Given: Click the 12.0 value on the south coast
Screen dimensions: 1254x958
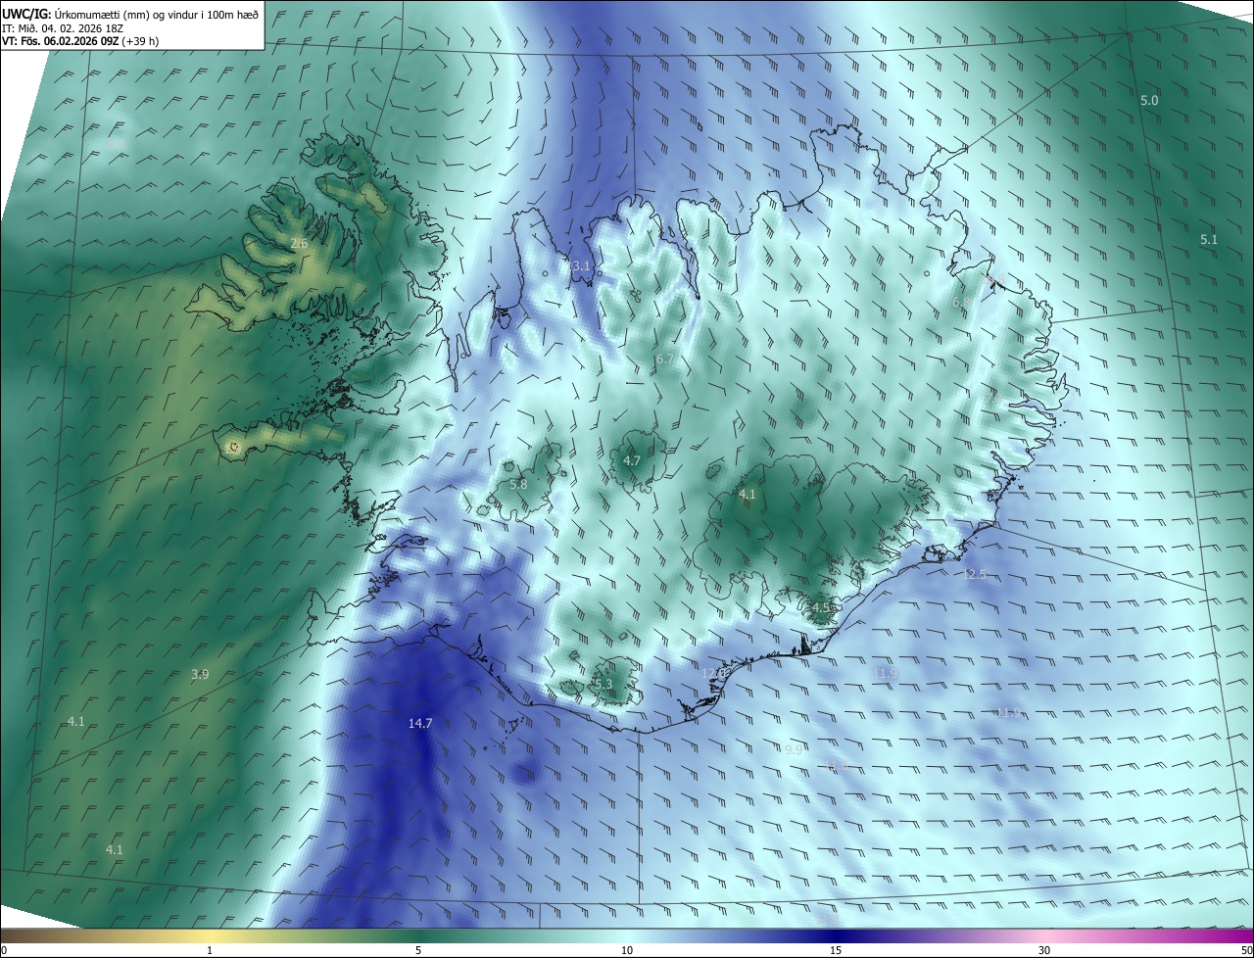Looking at the screenshot, I should point(714,673).
